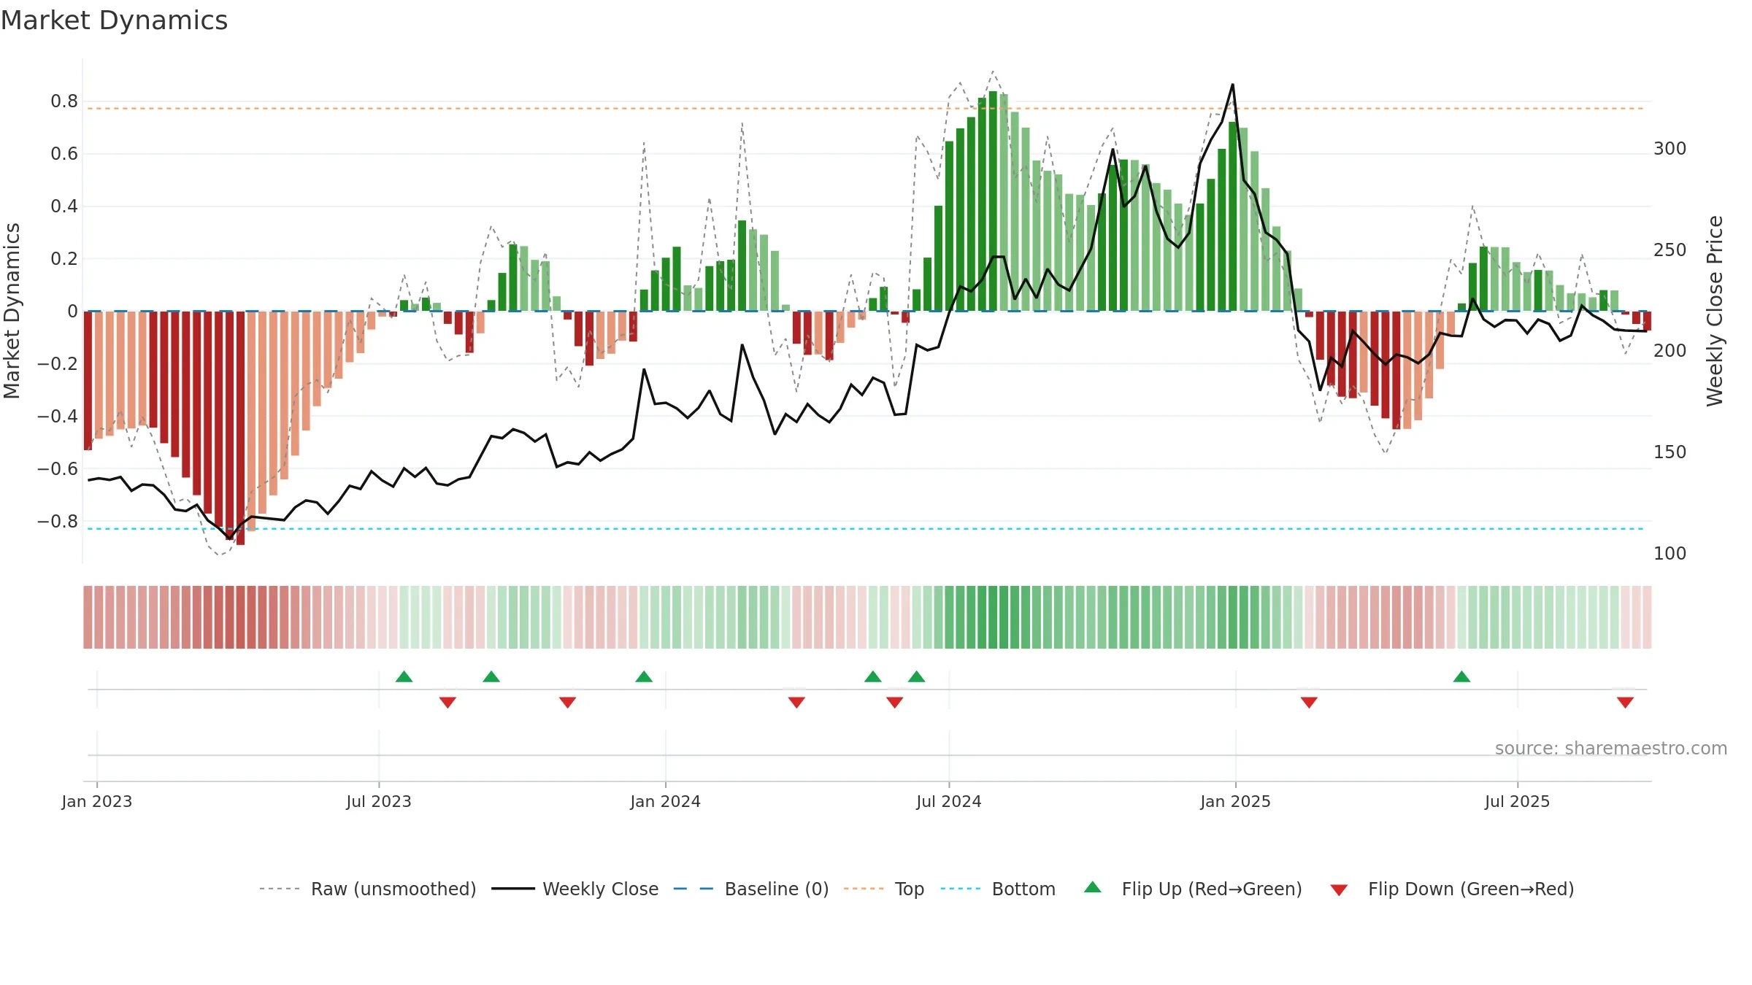Click the dark red heatmap strip in early 2023

tap(241, 617)
